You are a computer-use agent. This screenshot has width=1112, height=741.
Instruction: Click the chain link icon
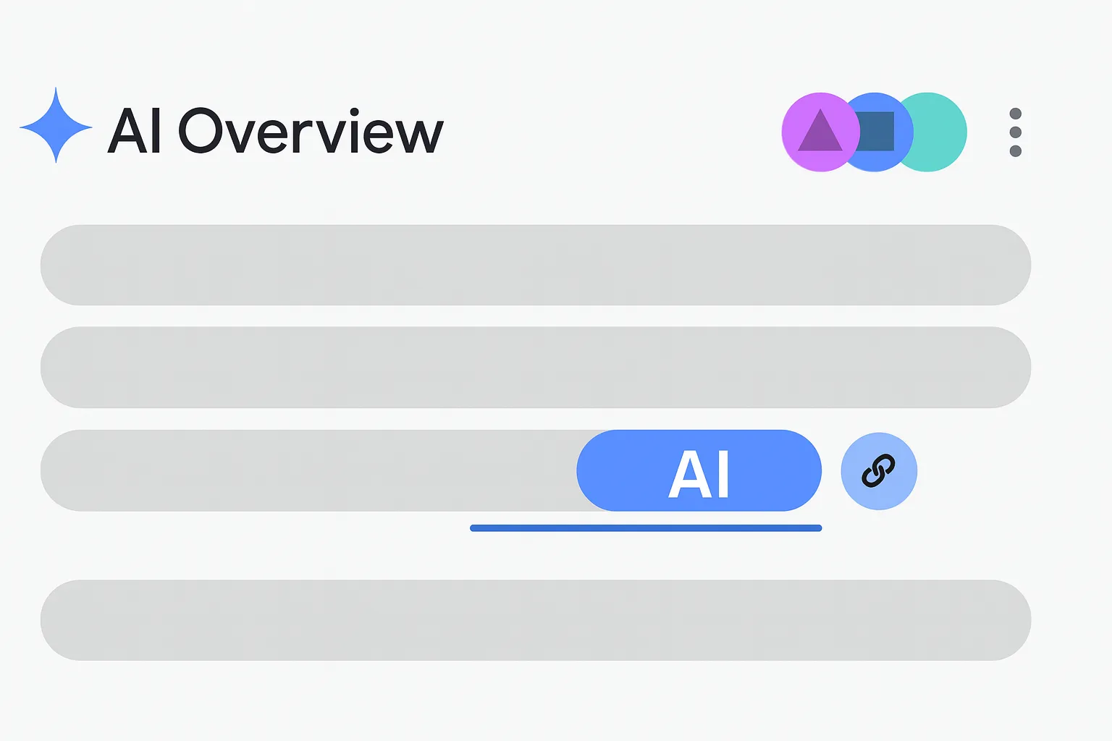(879, 471)
